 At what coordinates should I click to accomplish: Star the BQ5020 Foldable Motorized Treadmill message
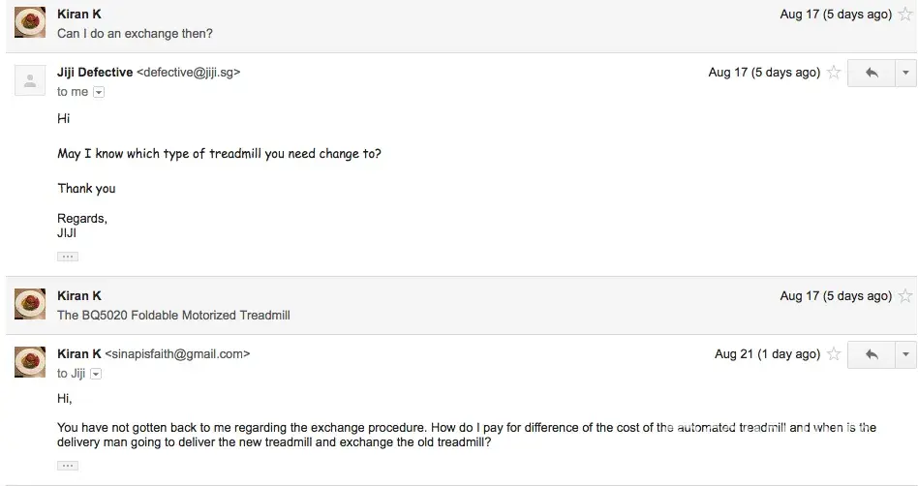(x=905, y=296)
